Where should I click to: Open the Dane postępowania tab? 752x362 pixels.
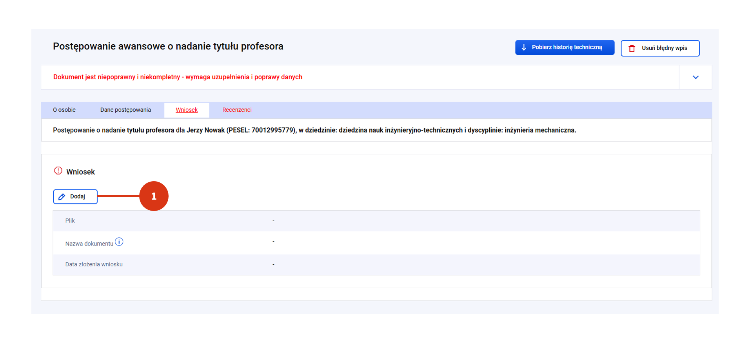[125, 110]
